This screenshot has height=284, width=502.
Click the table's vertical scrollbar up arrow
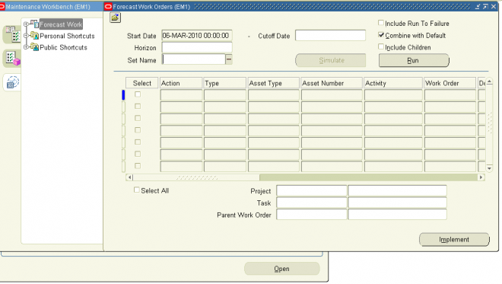[489, 82]
